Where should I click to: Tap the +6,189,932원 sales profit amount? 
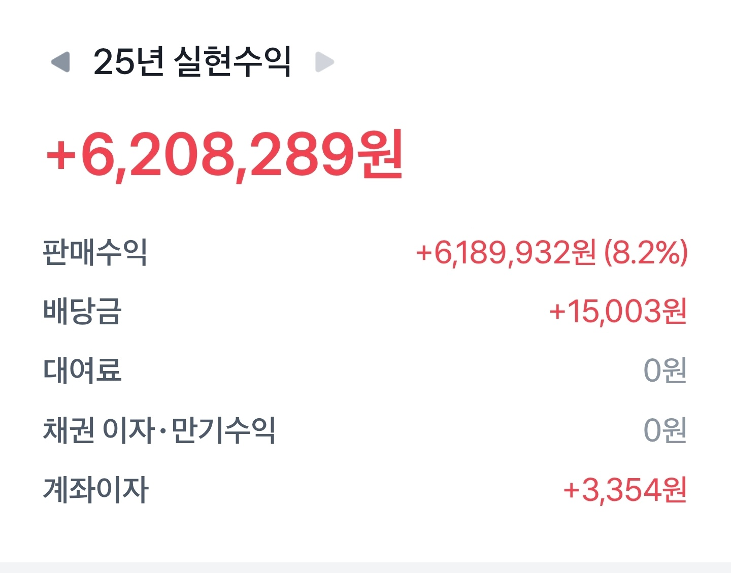(506, 252)
